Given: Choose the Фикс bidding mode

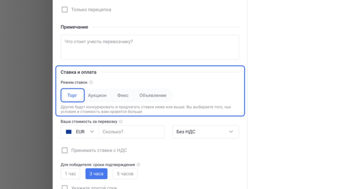Looking at the screenshot, I should tap(123, 95).
